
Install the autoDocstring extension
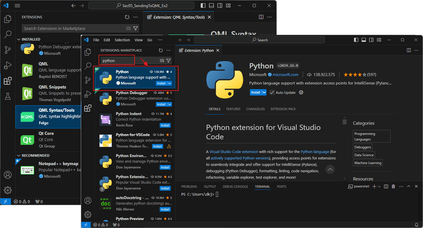[165, 210]
